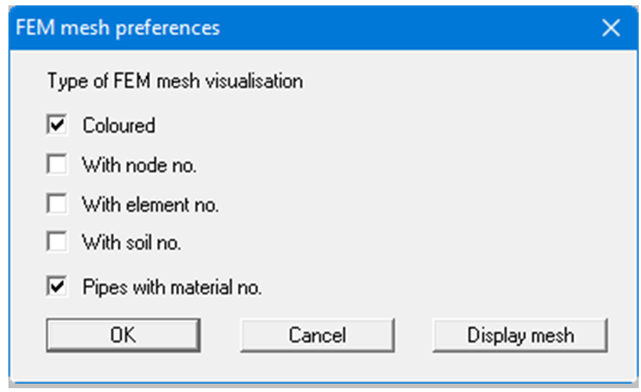Viewport: 641px width, 392px height.
Task: Click the Type of FEM mesh visualisation heading
Action: 174,81
